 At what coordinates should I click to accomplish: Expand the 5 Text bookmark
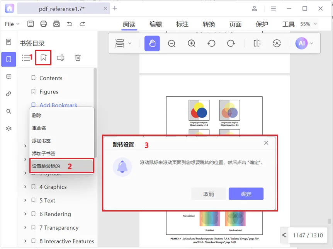25,200
